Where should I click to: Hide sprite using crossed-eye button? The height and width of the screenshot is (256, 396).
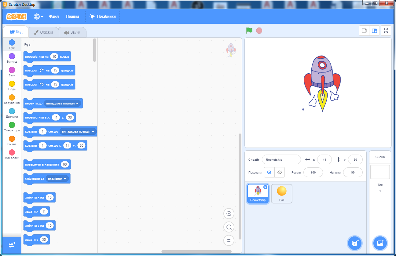[x=279, y=172]
